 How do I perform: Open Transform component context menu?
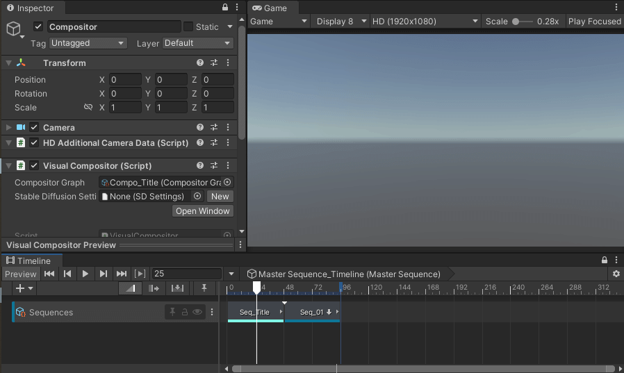(228, 63)
